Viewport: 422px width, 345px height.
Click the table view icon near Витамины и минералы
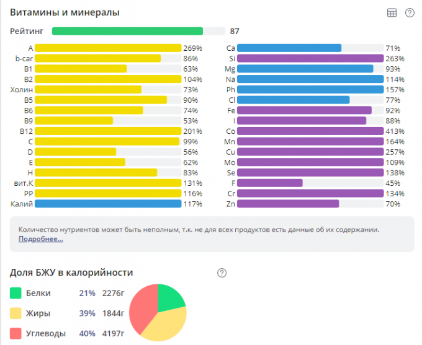[x=392, y=12]
